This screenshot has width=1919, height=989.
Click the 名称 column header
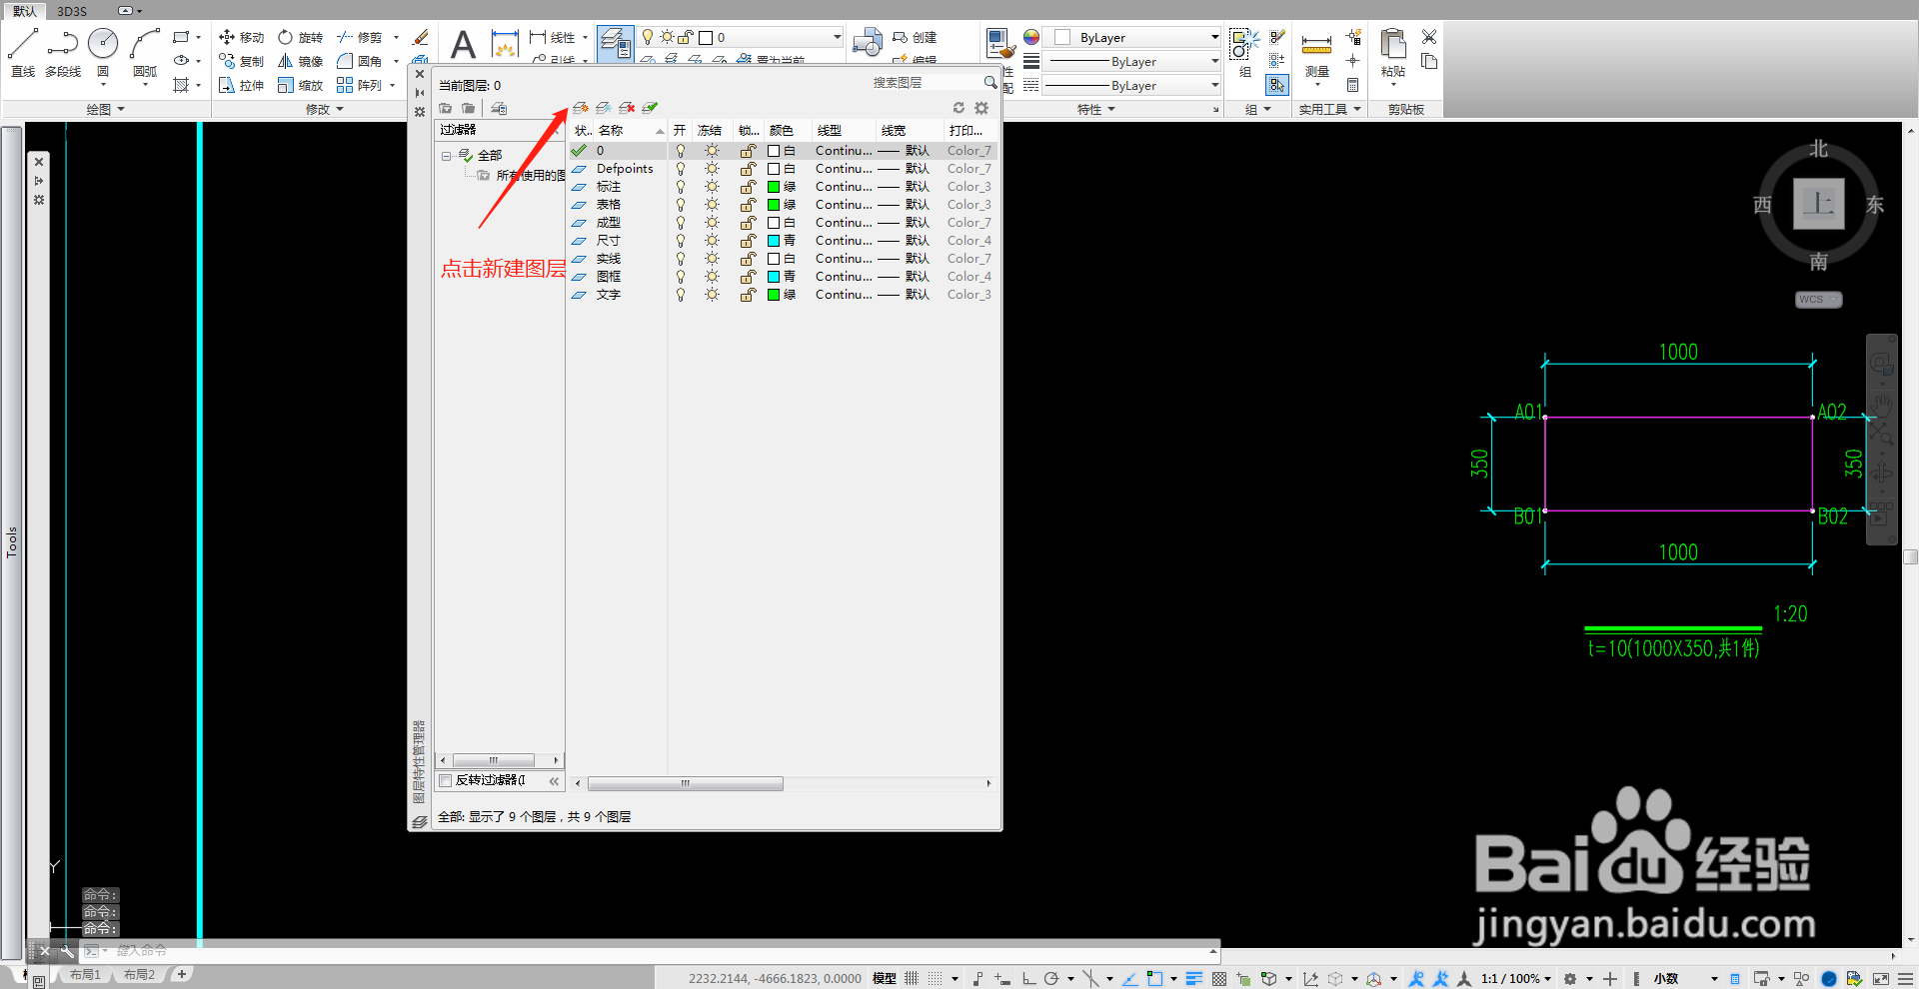point(631,131)
